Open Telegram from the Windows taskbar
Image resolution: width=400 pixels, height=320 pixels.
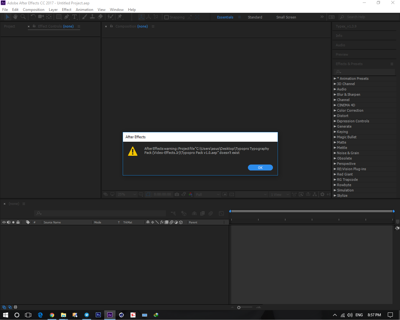(x=87, y=315)
